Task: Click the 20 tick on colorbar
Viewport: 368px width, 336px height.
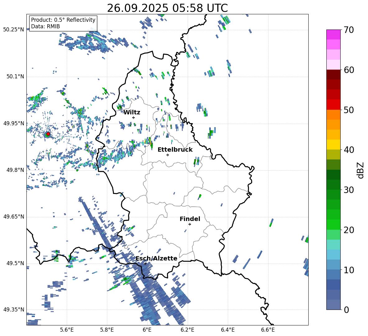Action: (349, 230)
